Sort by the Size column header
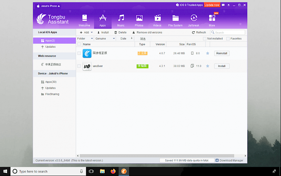281x176 pixels. [176, 44]
